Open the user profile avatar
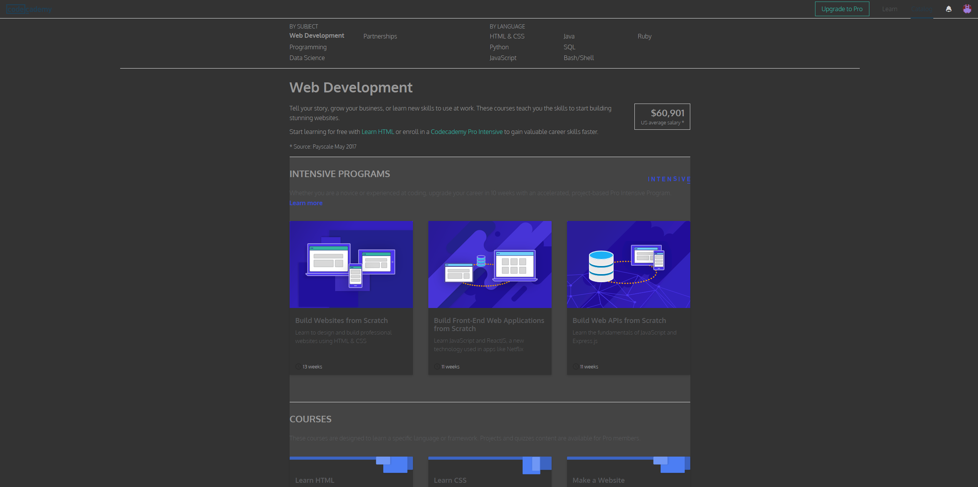The width and height of the screenshot is (978, 487). (x=967, y=9)
